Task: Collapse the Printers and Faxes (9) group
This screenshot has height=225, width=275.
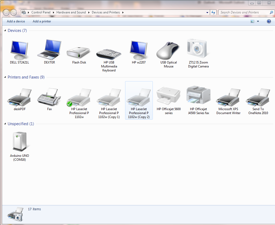Action: click(5, 77)
